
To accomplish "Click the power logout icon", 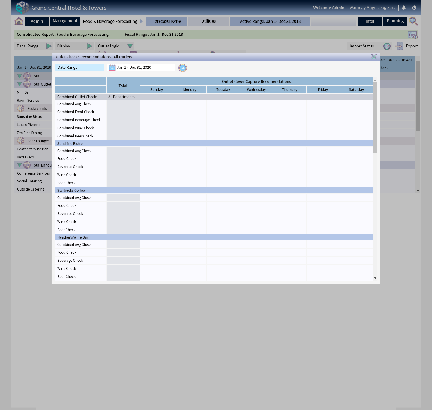I will coord(414,8).
